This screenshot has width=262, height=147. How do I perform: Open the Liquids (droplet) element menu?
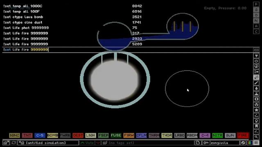pyautogui.click(x=256, y=88)
